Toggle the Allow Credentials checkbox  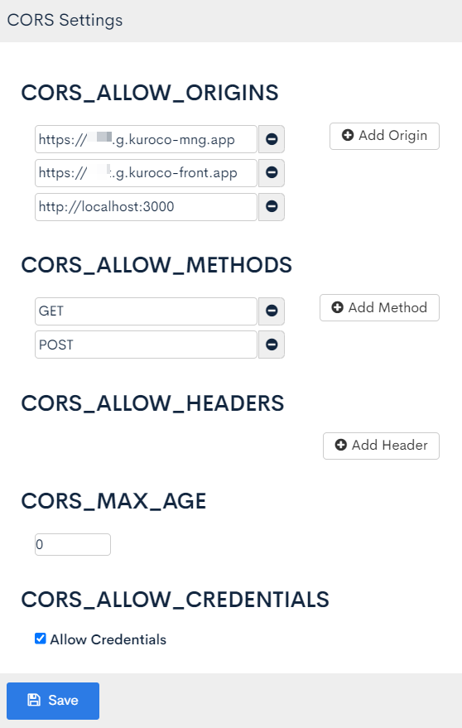click(41, 639)
